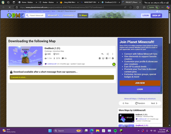
Task: Open browser favorites list icon
Action: click(x=144, y=7)
